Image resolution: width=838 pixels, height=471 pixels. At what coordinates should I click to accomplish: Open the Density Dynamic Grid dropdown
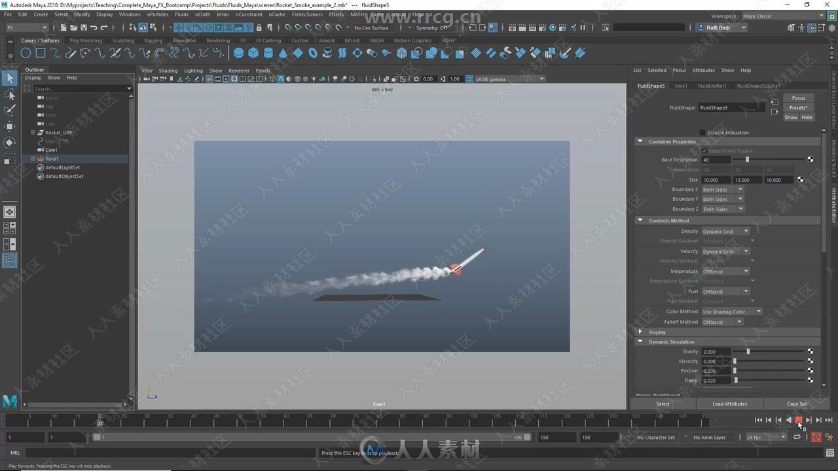click(x=725, y=232)
